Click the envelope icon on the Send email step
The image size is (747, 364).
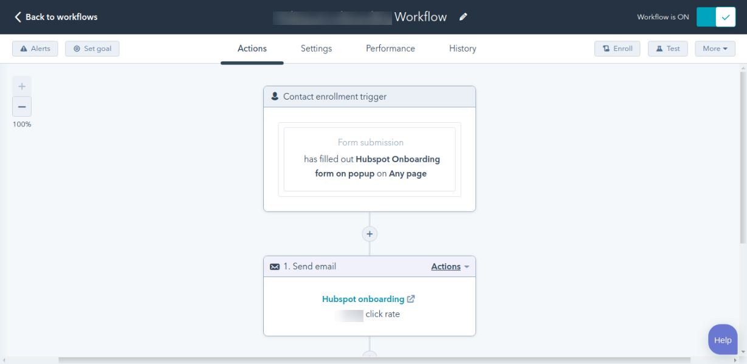pos(275,266)
